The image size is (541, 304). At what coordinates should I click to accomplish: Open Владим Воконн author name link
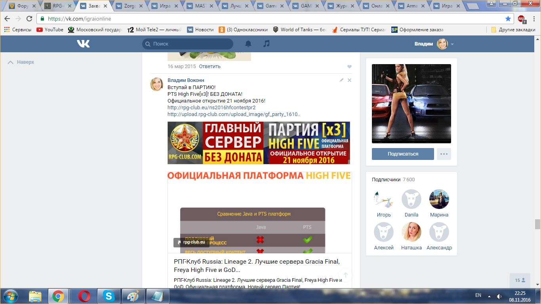pyautogui.click(x=186, y=80)
